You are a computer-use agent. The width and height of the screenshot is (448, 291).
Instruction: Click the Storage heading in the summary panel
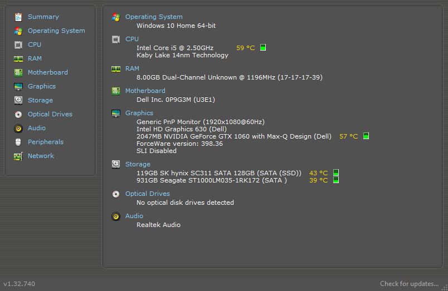(x=138, y=164)
